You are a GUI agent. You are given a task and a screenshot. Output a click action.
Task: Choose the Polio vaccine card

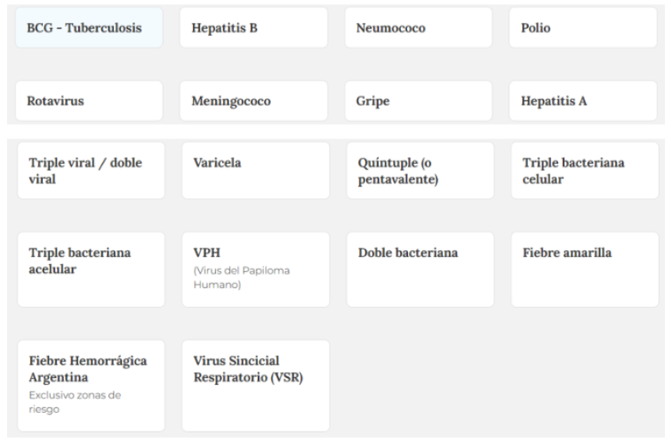[x=583, y=28]
